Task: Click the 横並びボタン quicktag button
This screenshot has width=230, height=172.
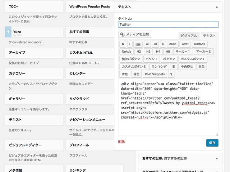Action: click(x=131, y=59)
